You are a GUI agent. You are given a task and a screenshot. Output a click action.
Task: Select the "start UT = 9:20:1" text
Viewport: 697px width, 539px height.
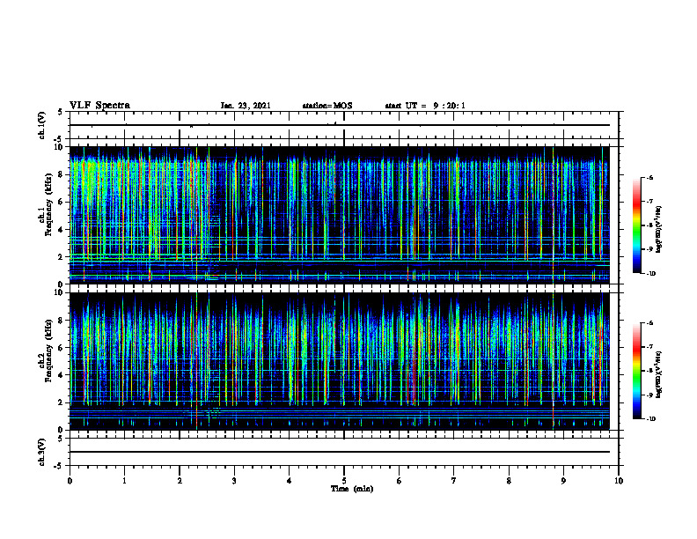(425, 106)
